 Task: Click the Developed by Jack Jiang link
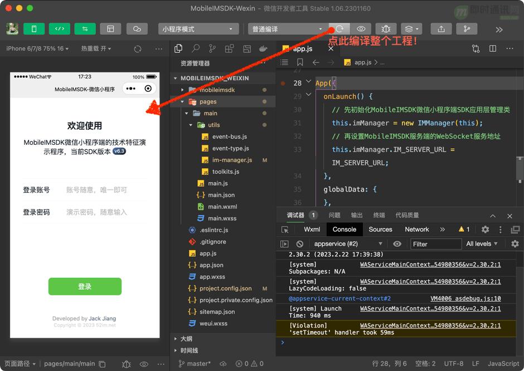click(85, 318)
